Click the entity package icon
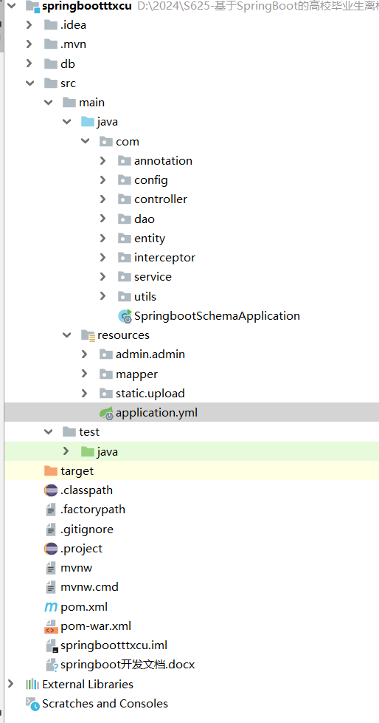Viewport: 379px width, 723px height. 125,239
